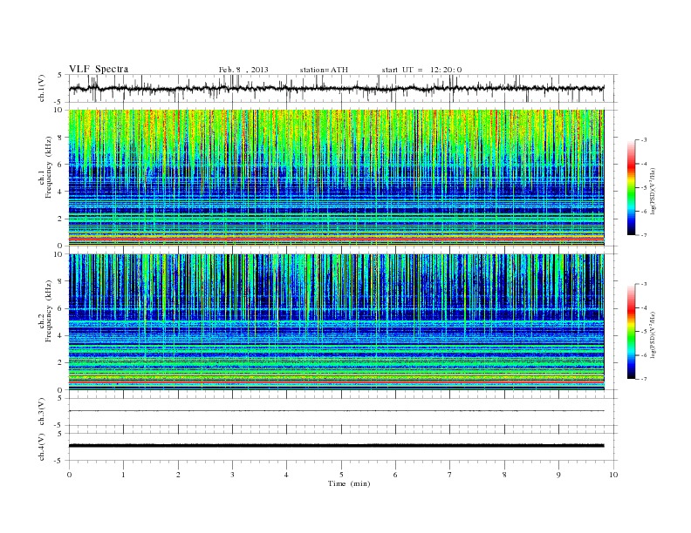Viewport: 691px width, 533px height.
Task: Click the ch.3 voltage trace line
Action: coord(337,411)
